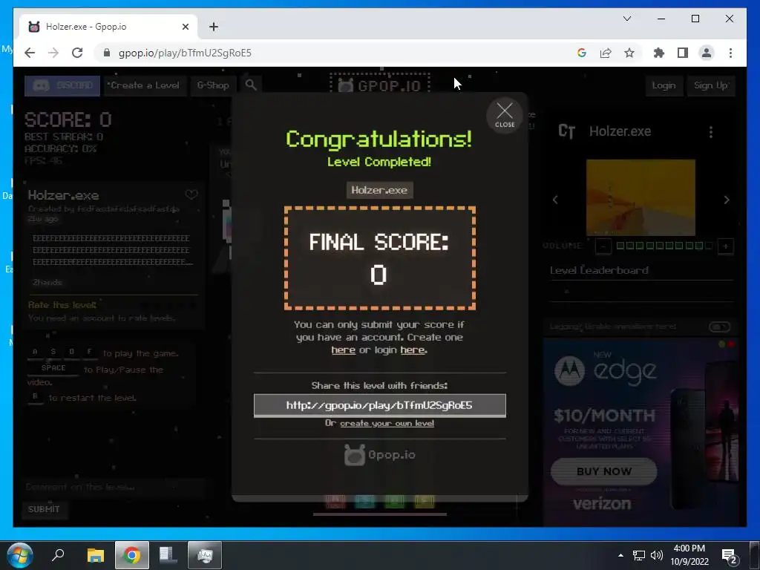Decrease volume with minus button
This screenshot has width=760, height=570.
[603, 246]
